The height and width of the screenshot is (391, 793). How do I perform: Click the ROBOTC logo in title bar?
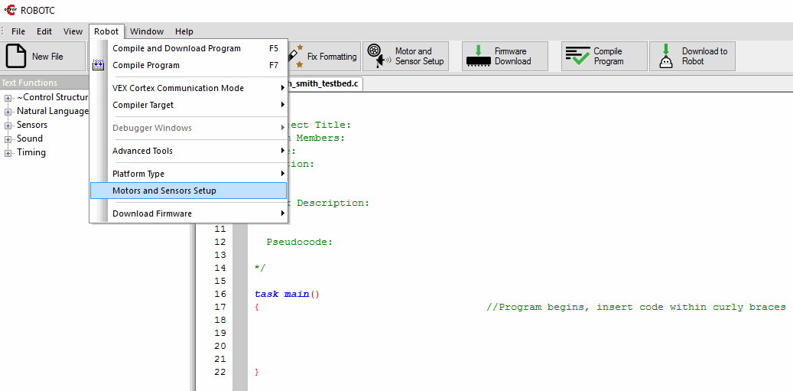tap(10, 10)
